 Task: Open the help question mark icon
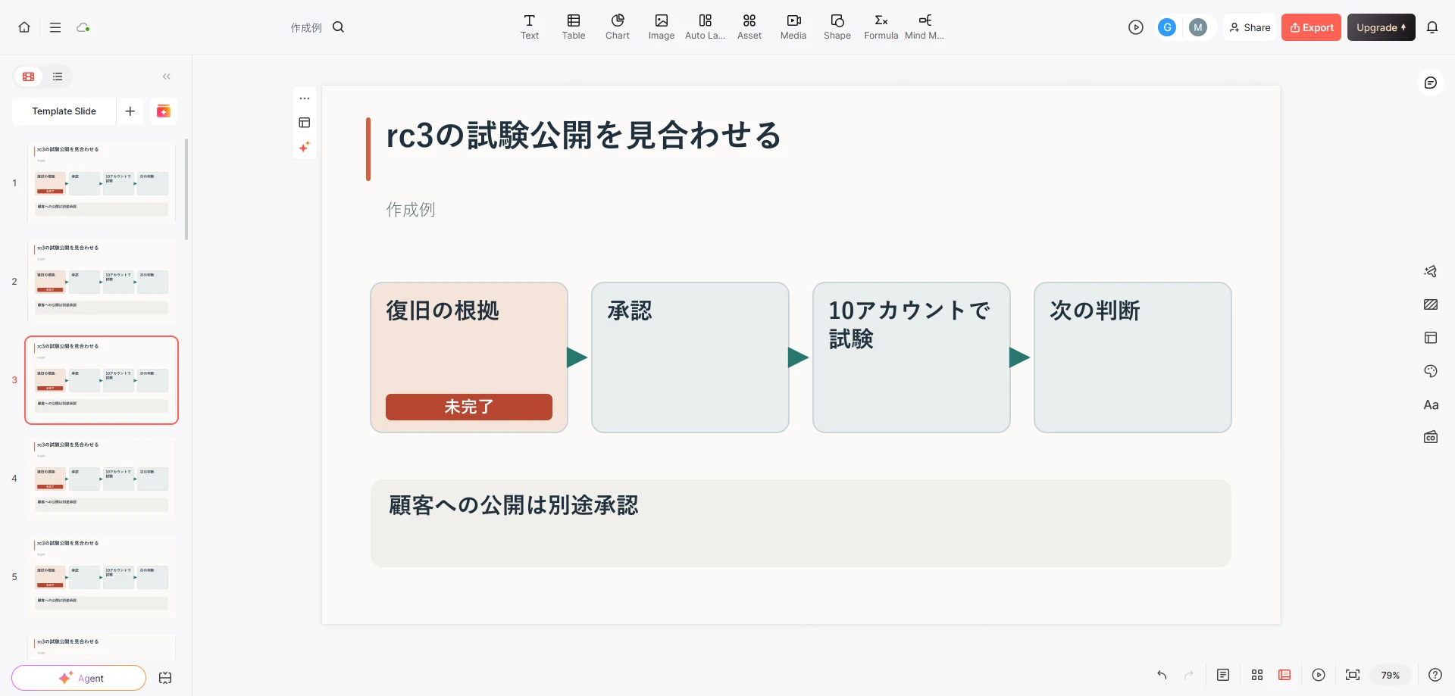point(1435,675)
